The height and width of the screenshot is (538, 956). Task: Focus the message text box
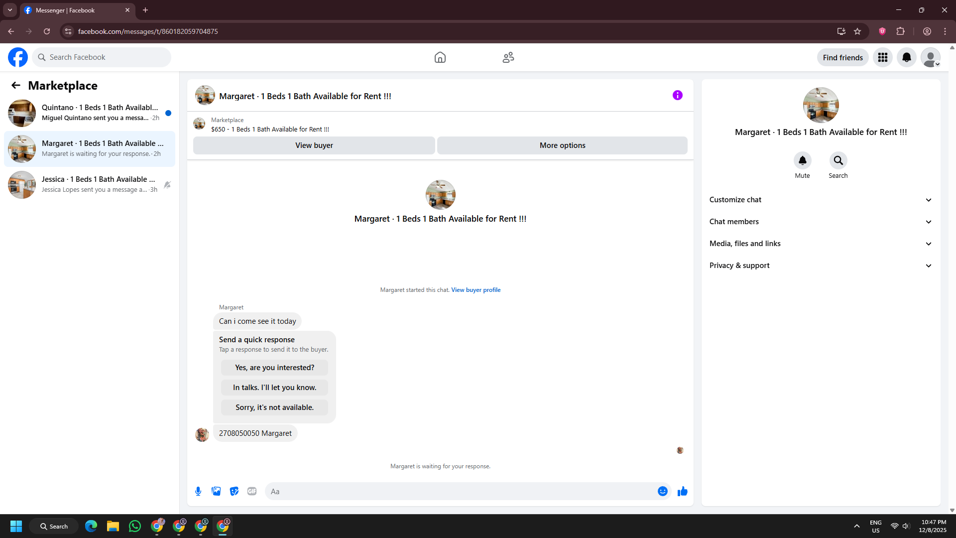461,491
